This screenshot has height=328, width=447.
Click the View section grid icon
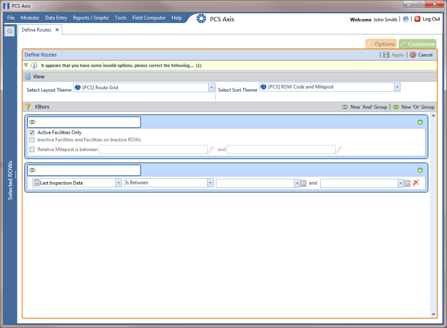tap(28, 76)
